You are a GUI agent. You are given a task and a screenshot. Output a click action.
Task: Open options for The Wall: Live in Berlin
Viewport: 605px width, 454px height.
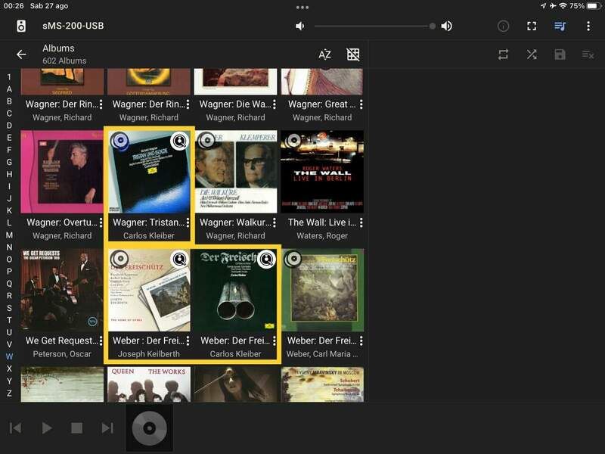361,222
